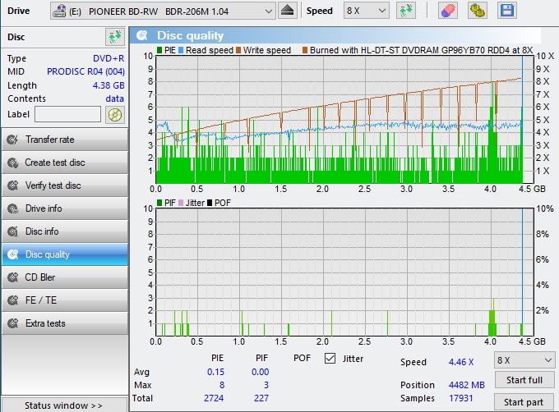Click the refresh speed icon beside Speed dropdown
This screenshot has width=559, height=412.
tap(405, 11)
